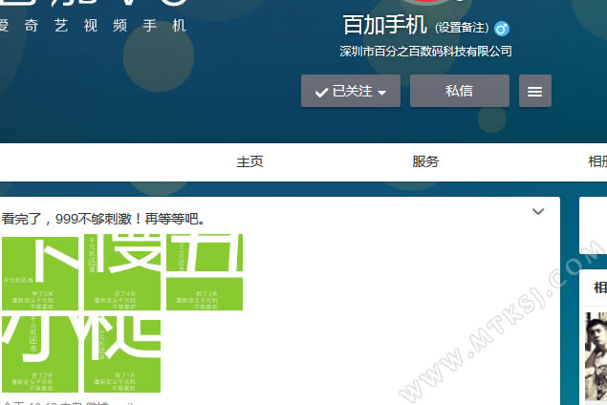Open third green thumbnail, 等了3天

[x=205, y=272]
